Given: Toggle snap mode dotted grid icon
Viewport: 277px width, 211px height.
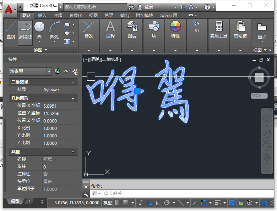Looking at the screenshot, I should 125,203.
